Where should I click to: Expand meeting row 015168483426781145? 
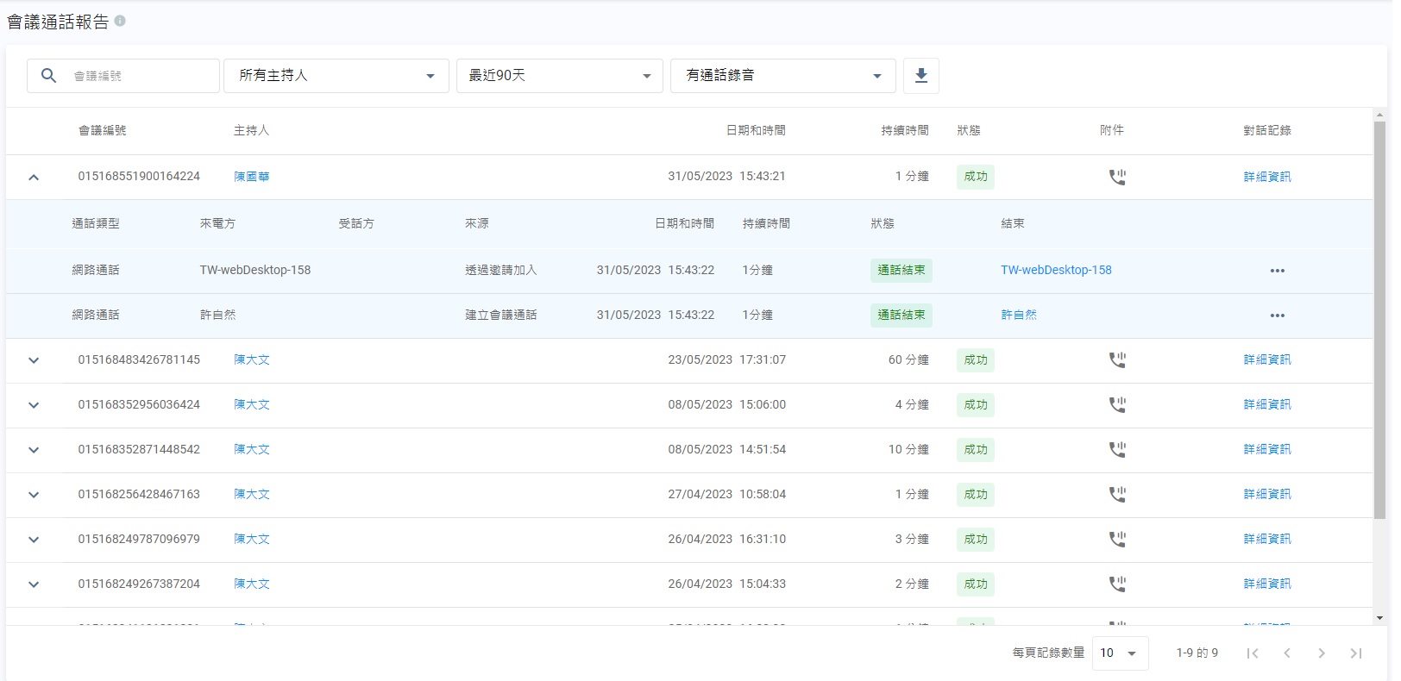point(34,360)
